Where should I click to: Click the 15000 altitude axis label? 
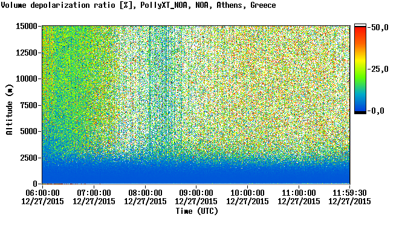27,26
